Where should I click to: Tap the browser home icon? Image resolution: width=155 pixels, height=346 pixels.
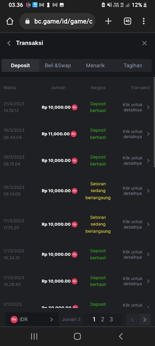click(10, 21)
